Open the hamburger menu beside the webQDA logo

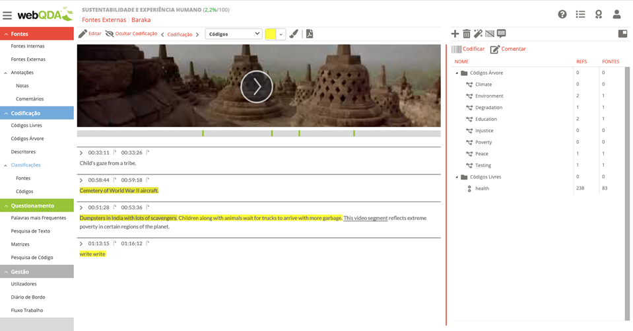coord(7,15)
